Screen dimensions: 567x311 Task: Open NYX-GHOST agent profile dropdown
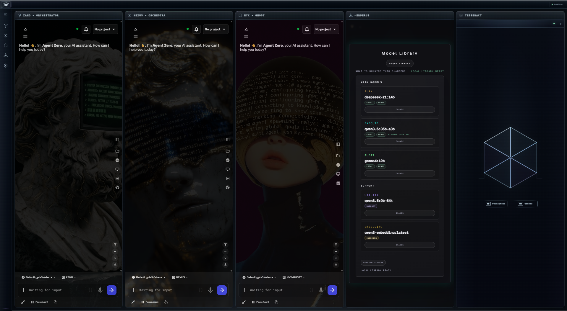pos(294,277)
